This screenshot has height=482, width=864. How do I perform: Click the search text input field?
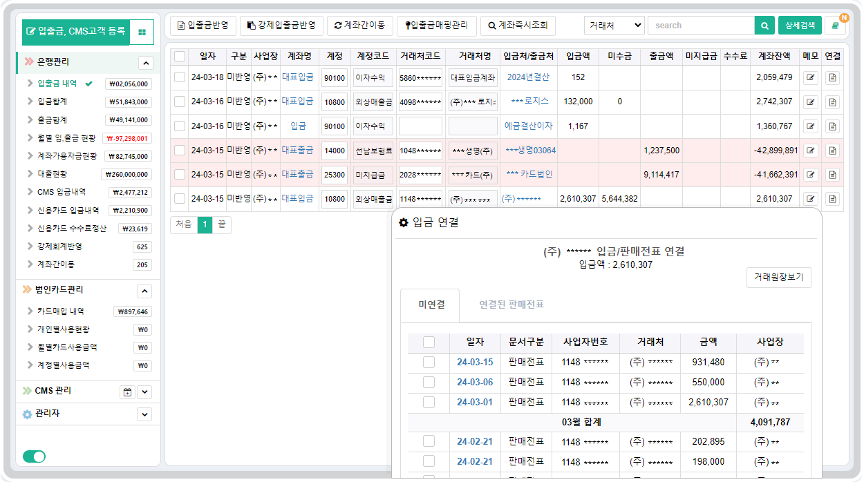click(700, 26)
